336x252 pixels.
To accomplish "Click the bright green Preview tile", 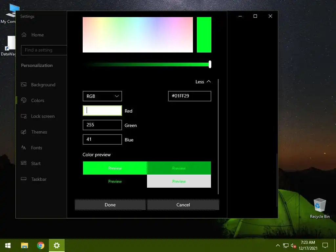I will tap(115, 168).
